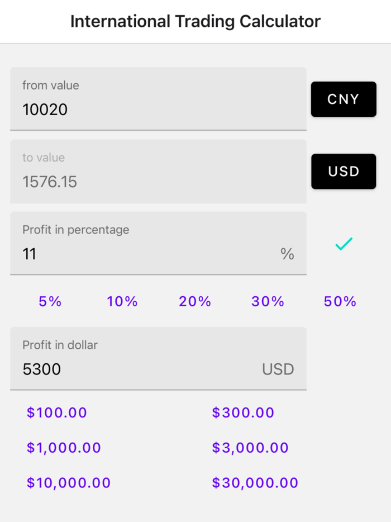Choose the $3,000.00 profit amount

tap(250, 448)
